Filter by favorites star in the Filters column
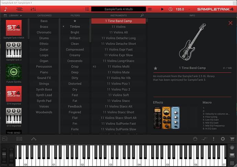This screenshot has height=167, width=237. coord(75,21)
